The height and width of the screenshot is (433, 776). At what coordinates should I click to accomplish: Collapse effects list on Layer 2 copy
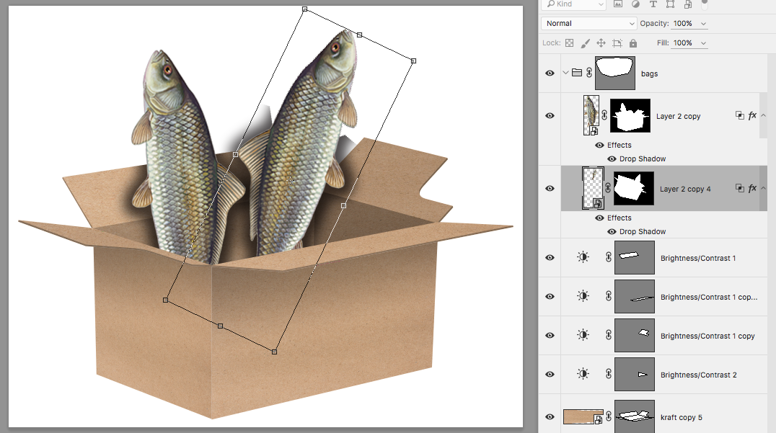(x=763, y=115)
